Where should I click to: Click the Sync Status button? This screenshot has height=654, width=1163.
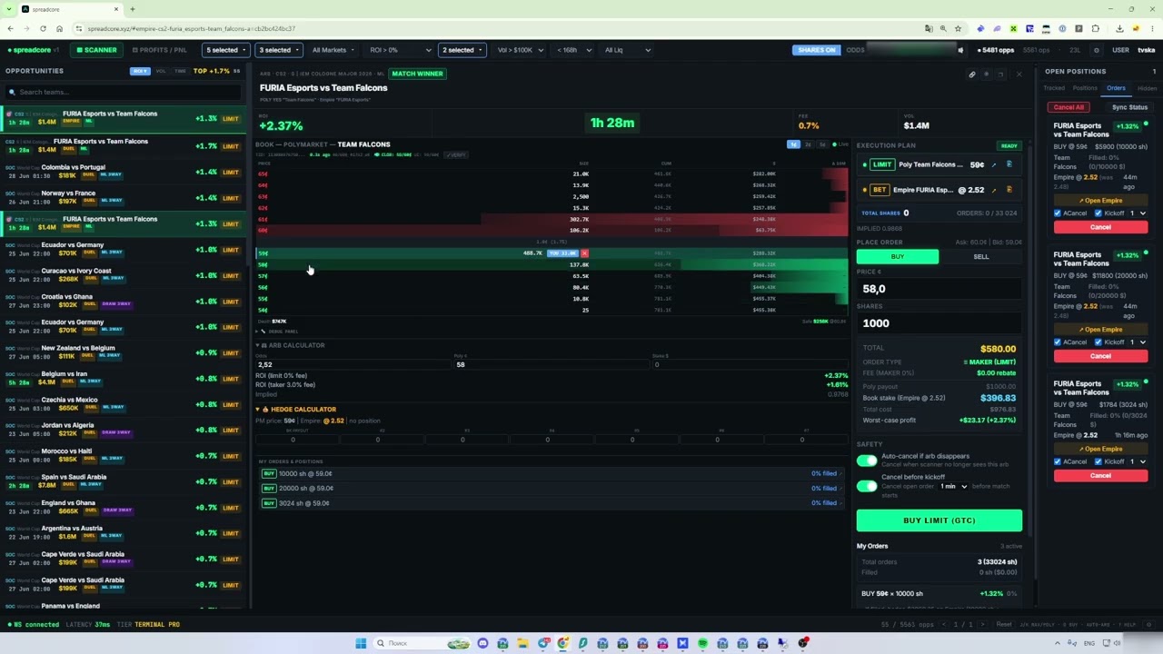1129,107
